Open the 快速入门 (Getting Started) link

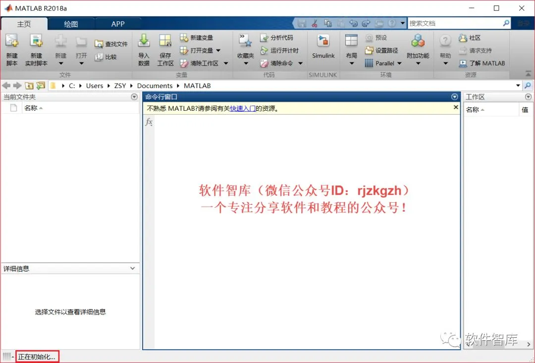243,109
